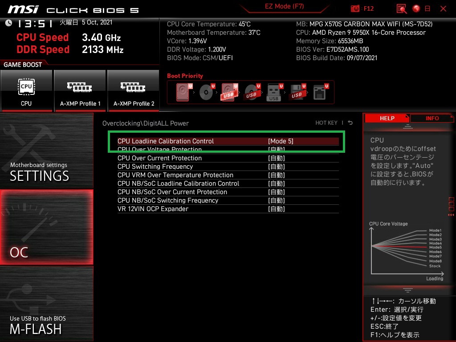The width and height of the screenshot is (456, 342).
Task: Click the favorites icon beside the globe
Action: point(427,9)
